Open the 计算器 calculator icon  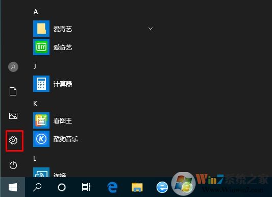click(x=41, y=84)
